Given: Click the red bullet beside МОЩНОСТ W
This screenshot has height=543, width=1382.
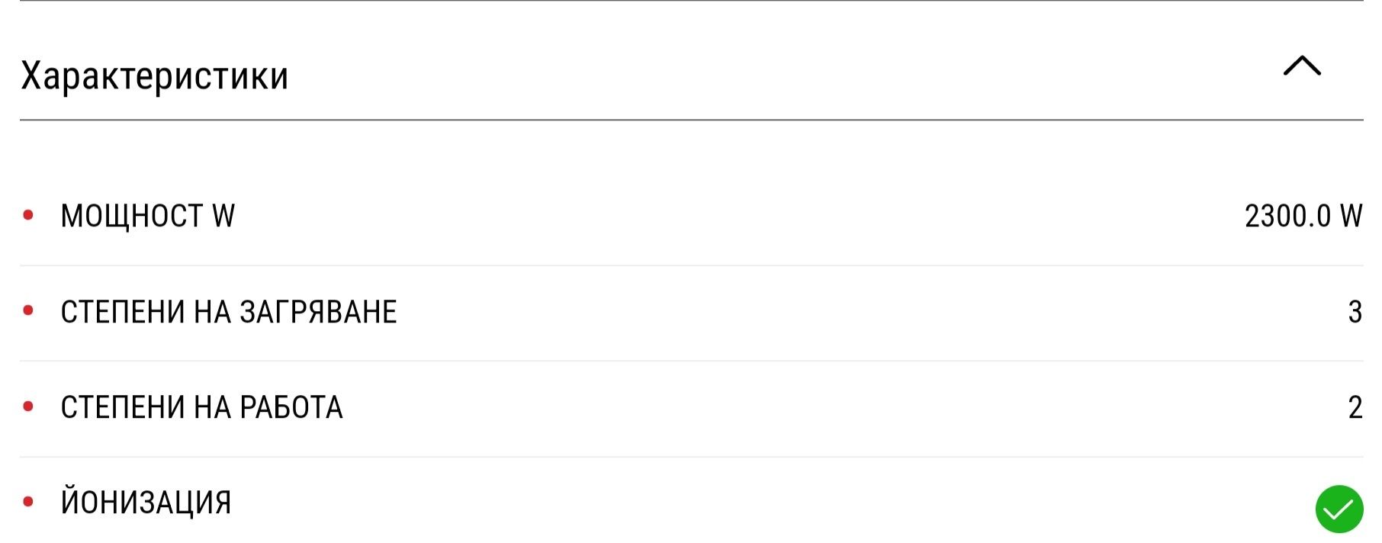Looking at the screenshot, I should click(28, 215).
